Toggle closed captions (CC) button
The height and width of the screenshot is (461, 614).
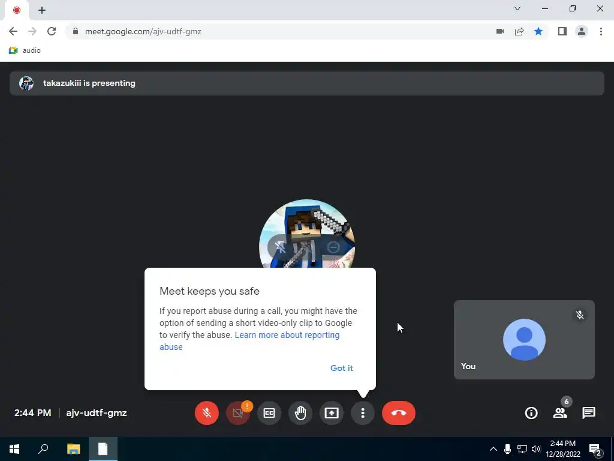click(269, 413)
